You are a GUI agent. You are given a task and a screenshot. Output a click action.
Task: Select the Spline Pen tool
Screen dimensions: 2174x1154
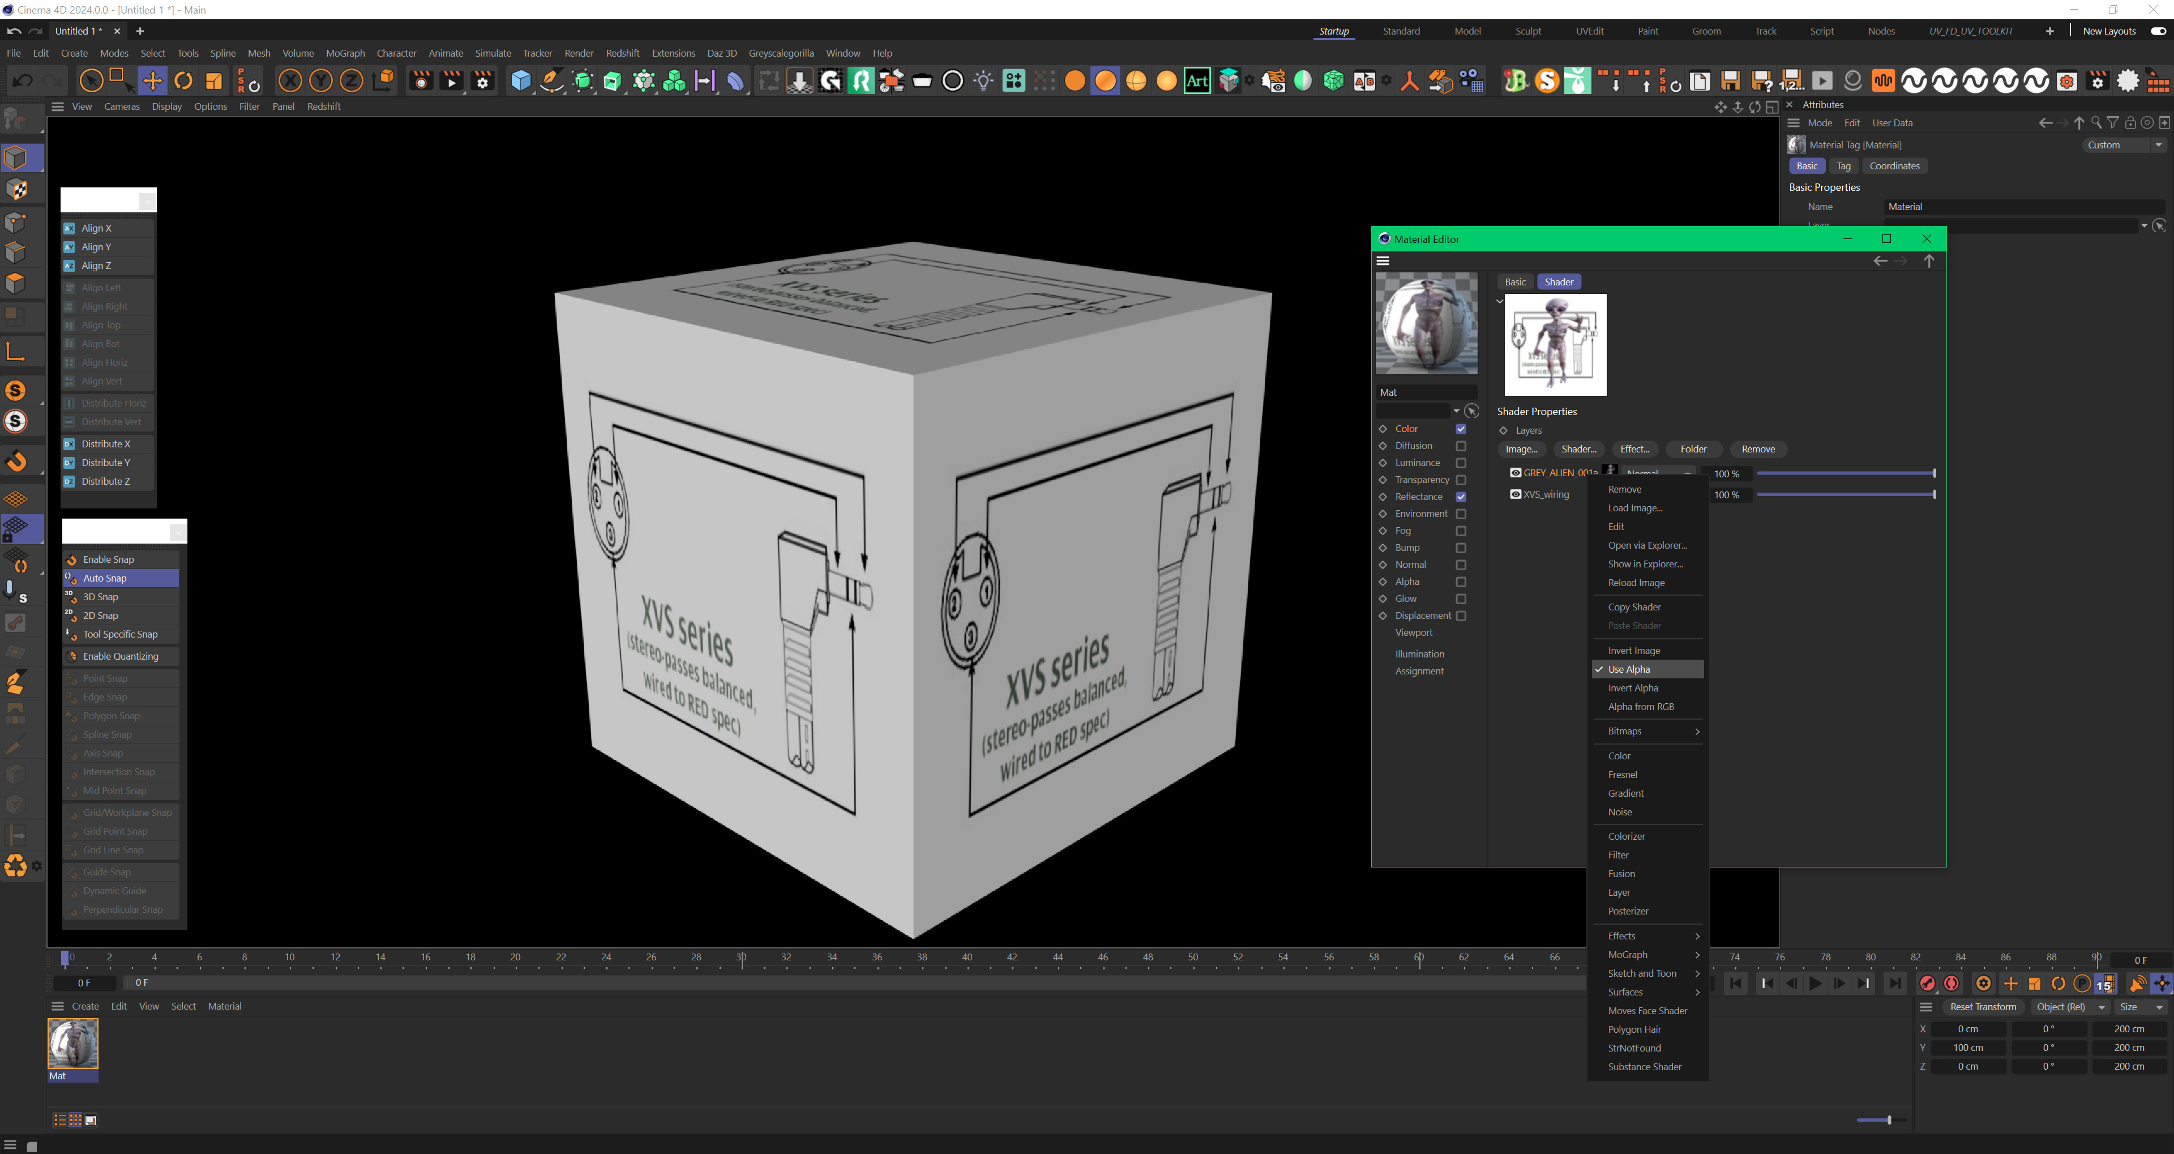tap(552, 81)
